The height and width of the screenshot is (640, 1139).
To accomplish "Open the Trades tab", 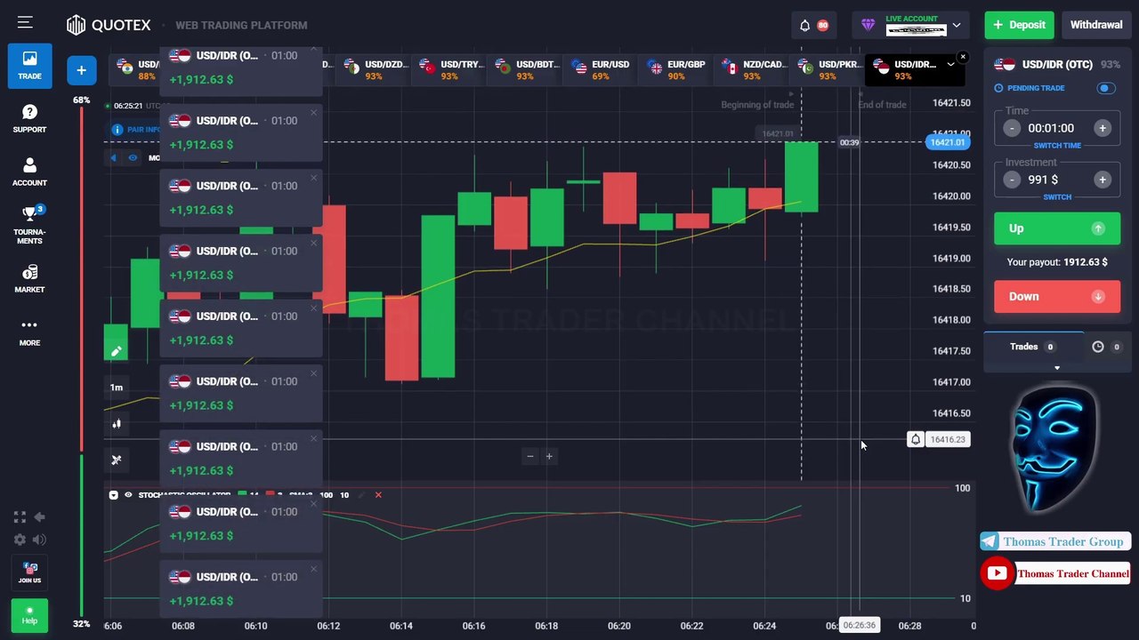I will pyautogui.click(x=1032, y=347).
